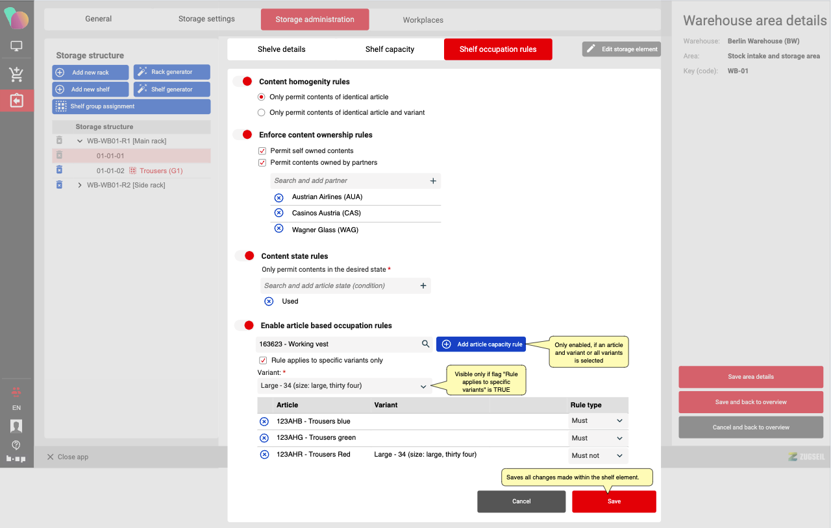
Task: Select identical article and variant radio option
Action: (x=262, y=113)
